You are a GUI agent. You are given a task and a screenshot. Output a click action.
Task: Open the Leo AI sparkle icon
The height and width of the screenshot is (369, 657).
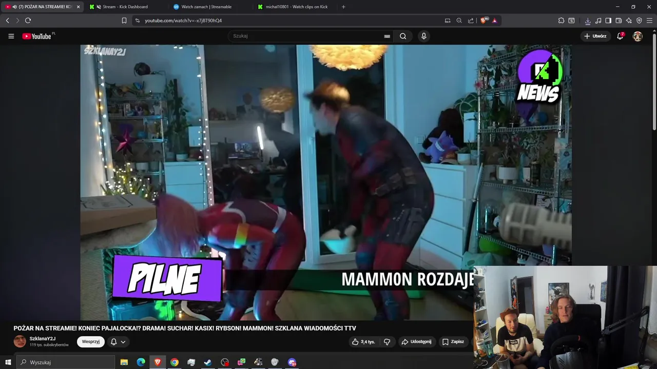(x=629, y=20)
